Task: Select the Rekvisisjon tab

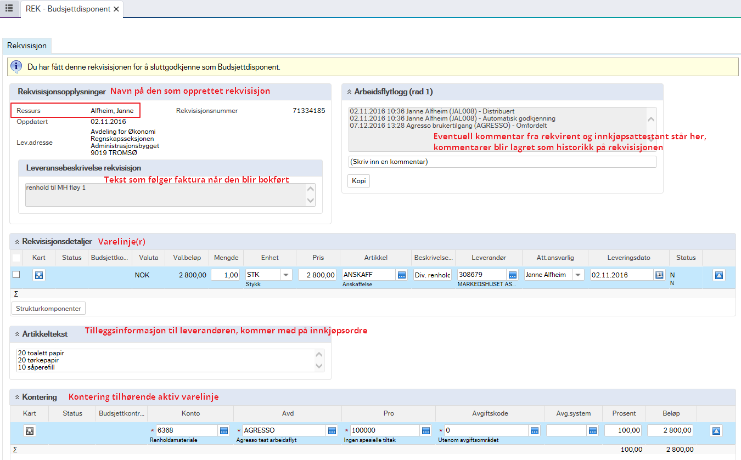Action: click(27, 46)
